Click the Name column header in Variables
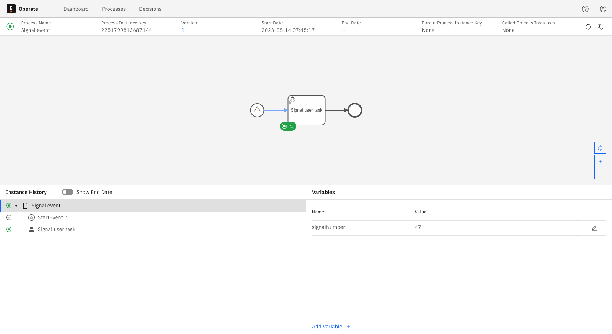 pyautogui.click(x=318, y=212)
